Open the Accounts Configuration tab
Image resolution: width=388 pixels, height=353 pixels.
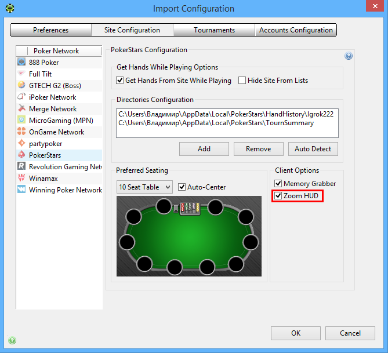click(x=296, y=30)
